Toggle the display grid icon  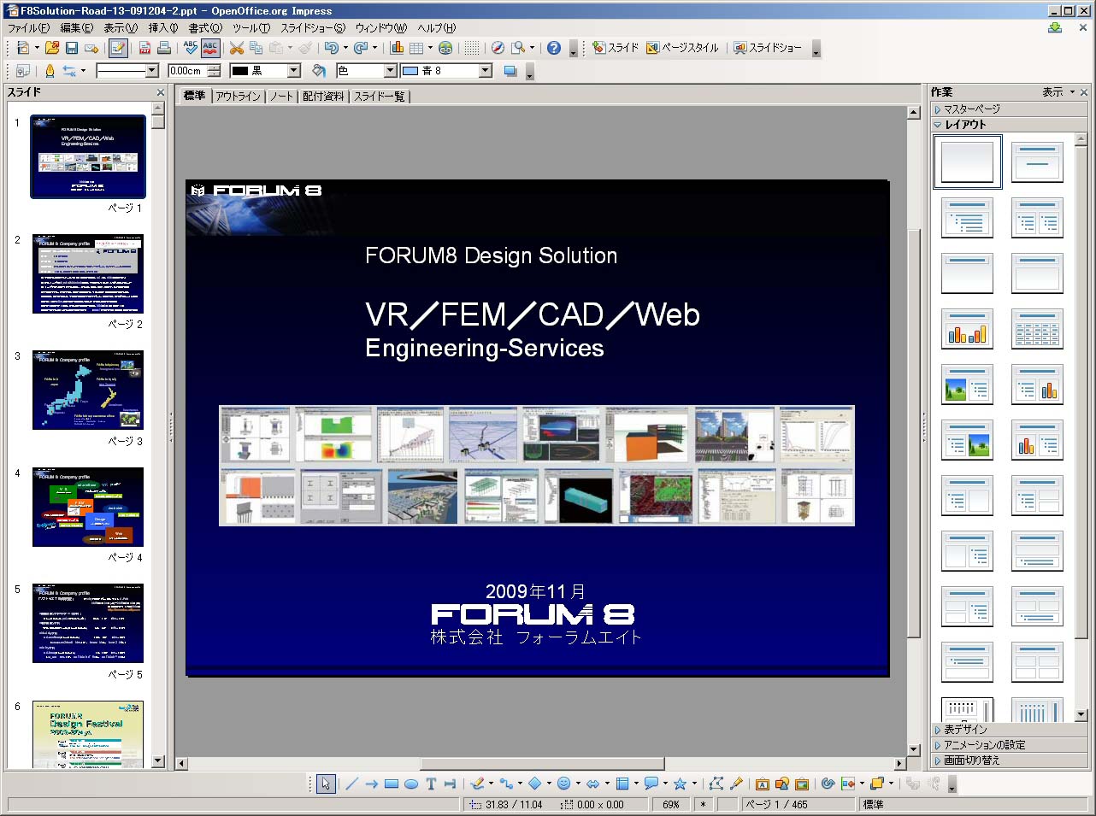[x=472, y=48]
